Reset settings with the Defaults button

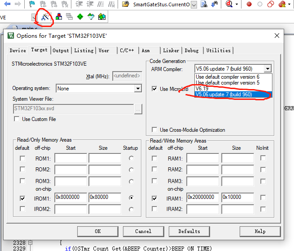pyautogui.click(x=189, y=231)
